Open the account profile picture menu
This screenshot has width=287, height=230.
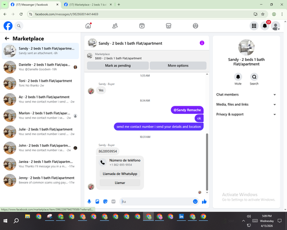(x=276, y=26)
